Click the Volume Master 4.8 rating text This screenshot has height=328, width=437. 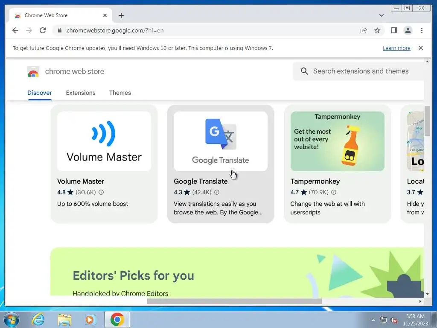(x=61, y=192)
